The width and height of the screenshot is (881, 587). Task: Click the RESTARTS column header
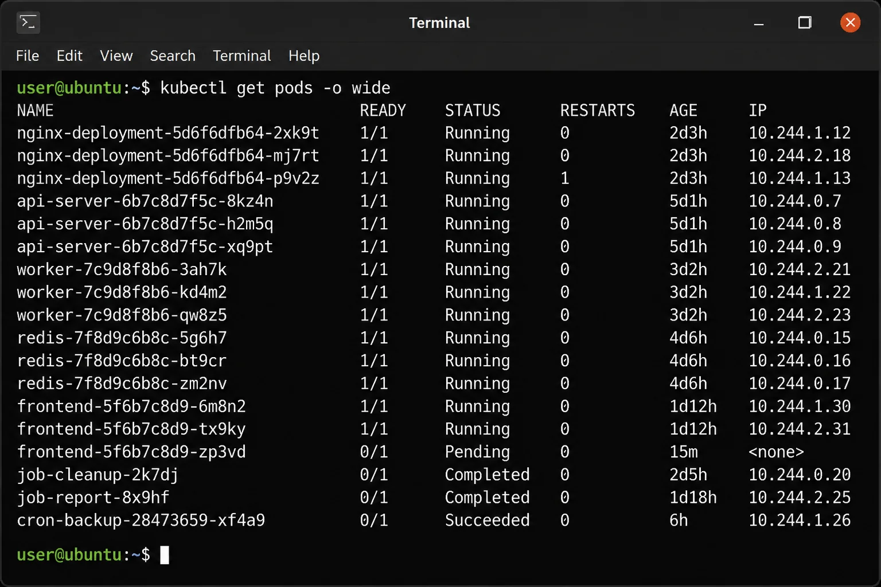pyautogui.click(x=598, y=110)
